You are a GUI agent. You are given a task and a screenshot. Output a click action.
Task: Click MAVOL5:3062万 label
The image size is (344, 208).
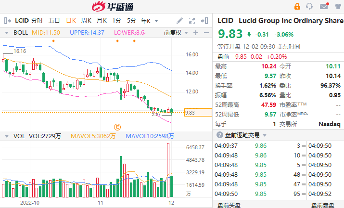[93, 136]
